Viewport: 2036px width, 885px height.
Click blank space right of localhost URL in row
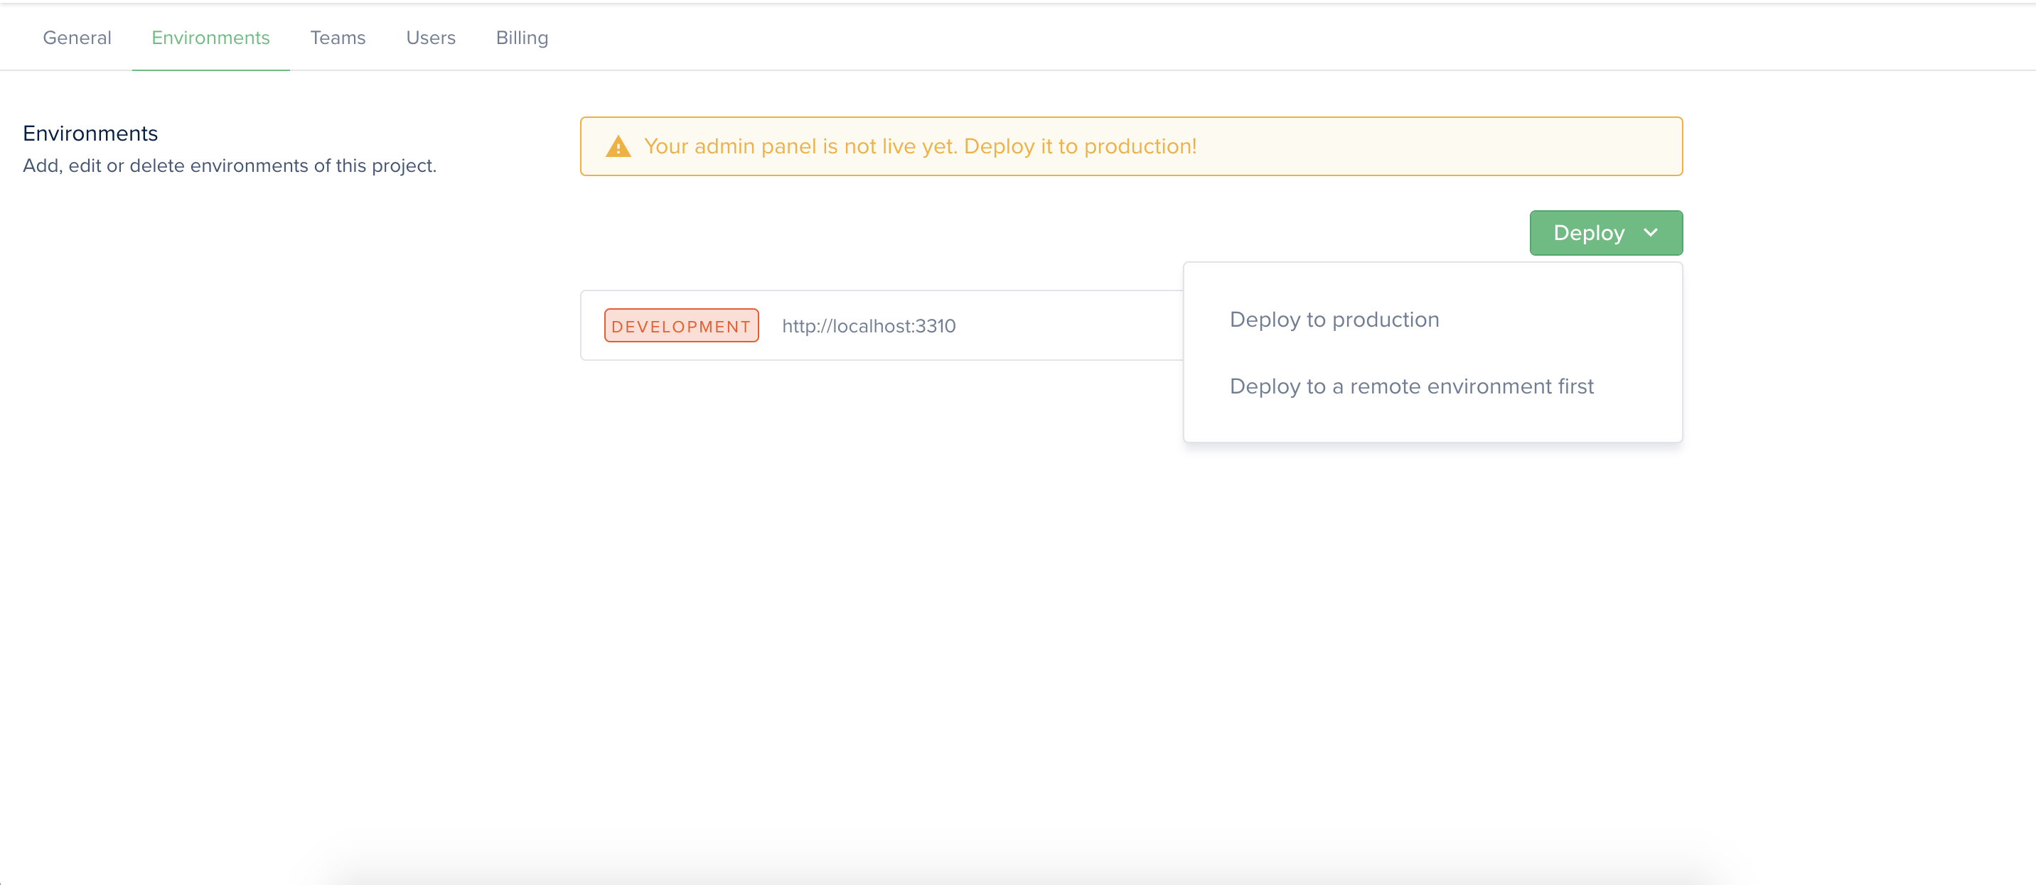(1075, 326)
